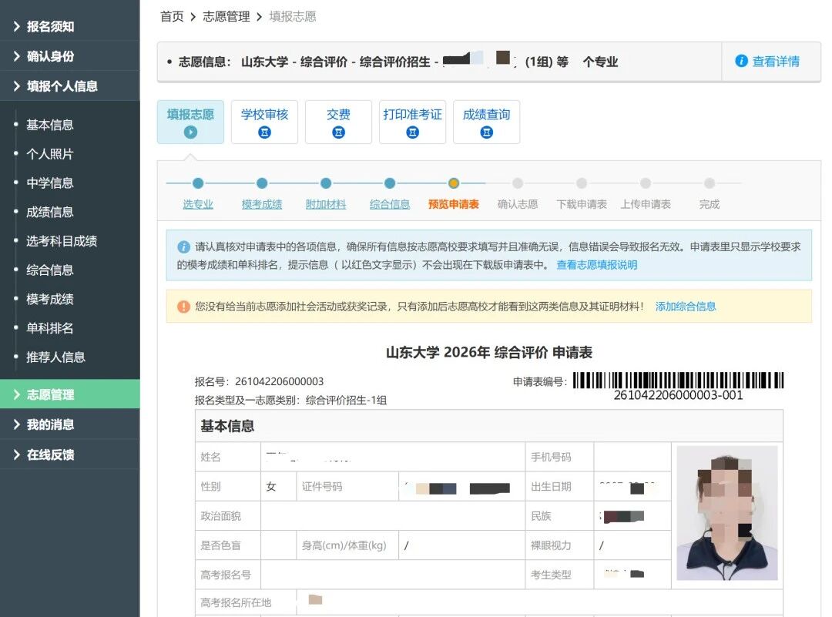Image resolution: width=832 pixels, height=617 pixels.
Task: Click the 首页 breadcrumb link
Action: [172, 16]
